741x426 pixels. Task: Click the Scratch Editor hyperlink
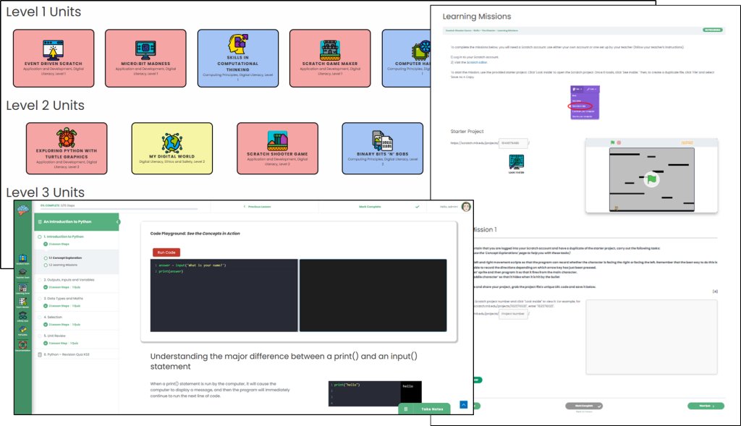point(477,62)
